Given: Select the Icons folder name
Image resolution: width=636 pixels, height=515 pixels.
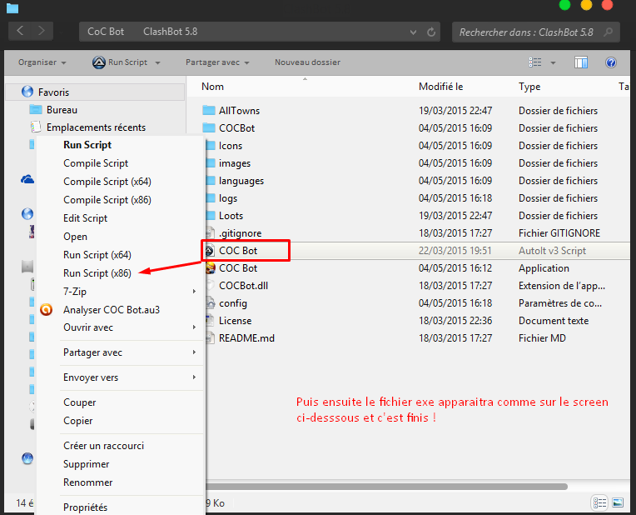Looking at the screenshot, I should pyautogui.click(x=231, y=145).
